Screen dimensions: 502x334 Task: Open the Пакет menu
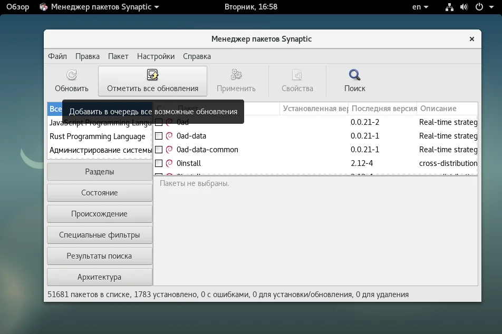coord(118,56)
